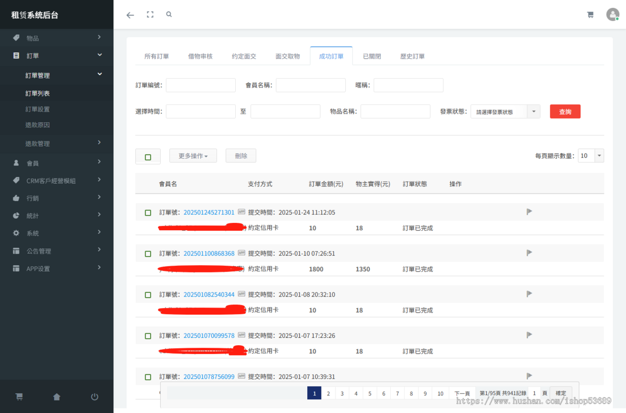Check the box for order 202501070099578
Image resolution: width=626 pixels, height=413 pixels.
148,336
